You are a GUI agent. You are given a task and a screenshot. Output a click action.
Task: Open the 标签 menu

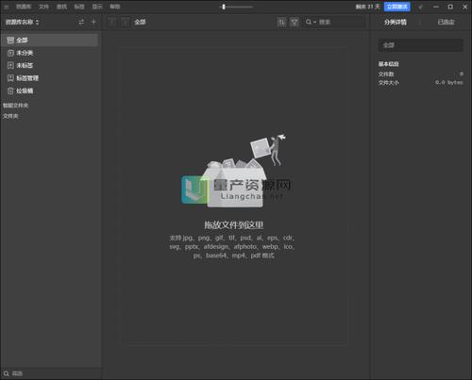click(x=79, y=7)
